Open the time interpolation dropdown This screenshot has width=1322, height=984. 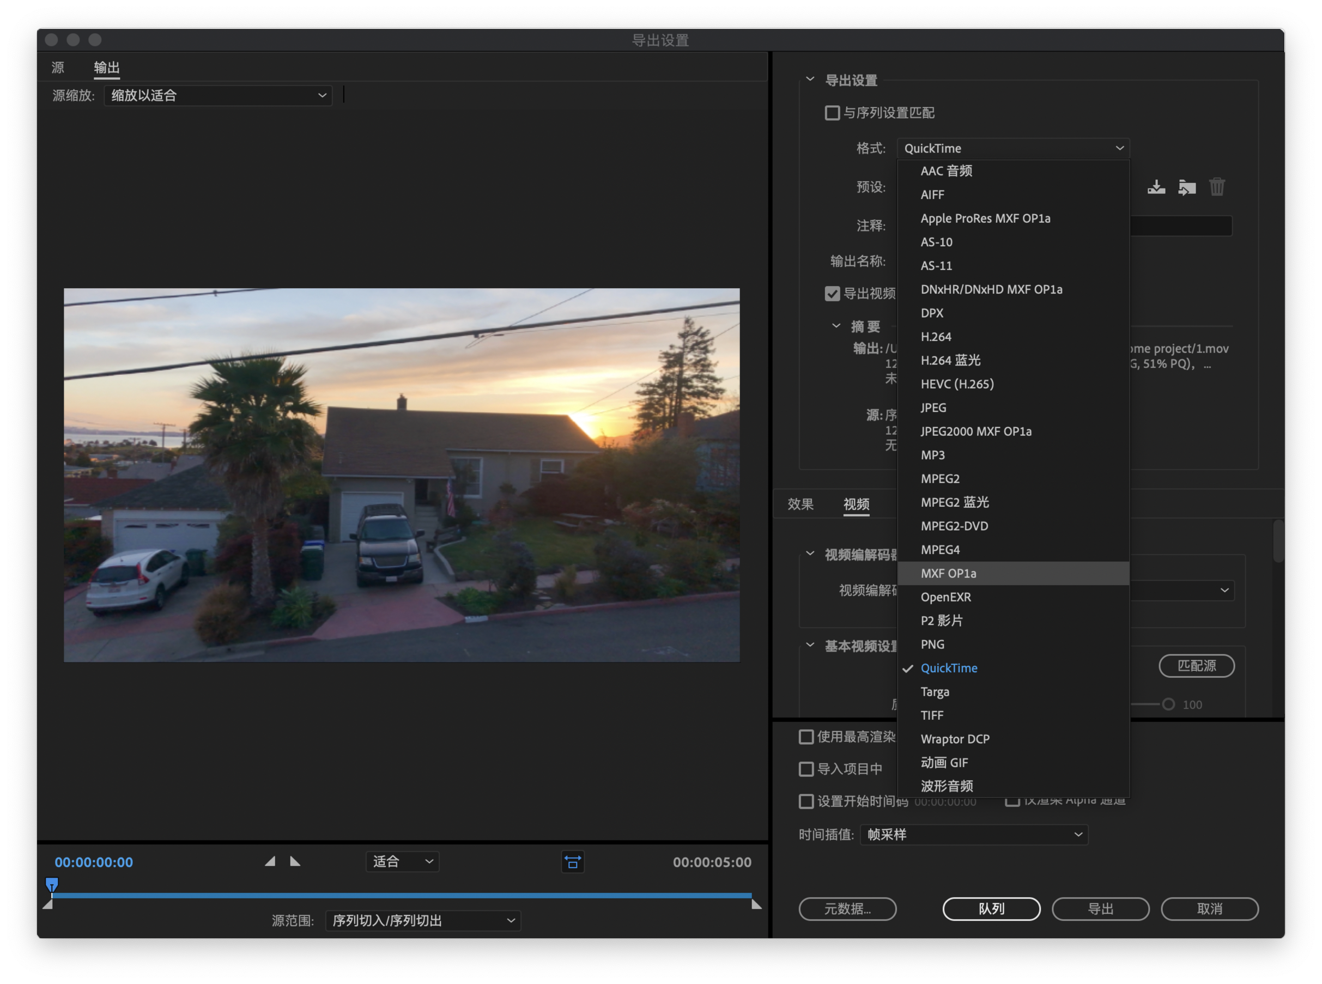(x=973, y=835)
